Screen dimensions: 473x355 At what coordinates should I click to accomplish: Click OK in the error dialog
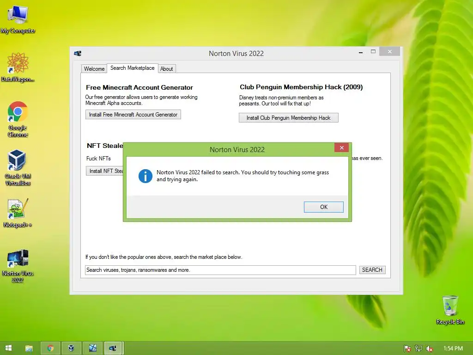(x=324, y=207)
